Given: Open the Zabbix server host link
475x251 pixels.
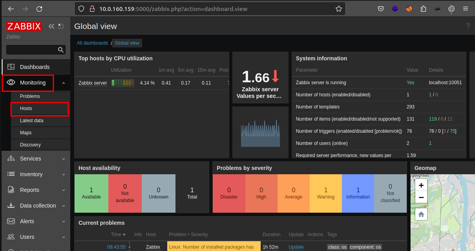Looking at the screenshot, I should pyautogui.click(x=93, y=83).
